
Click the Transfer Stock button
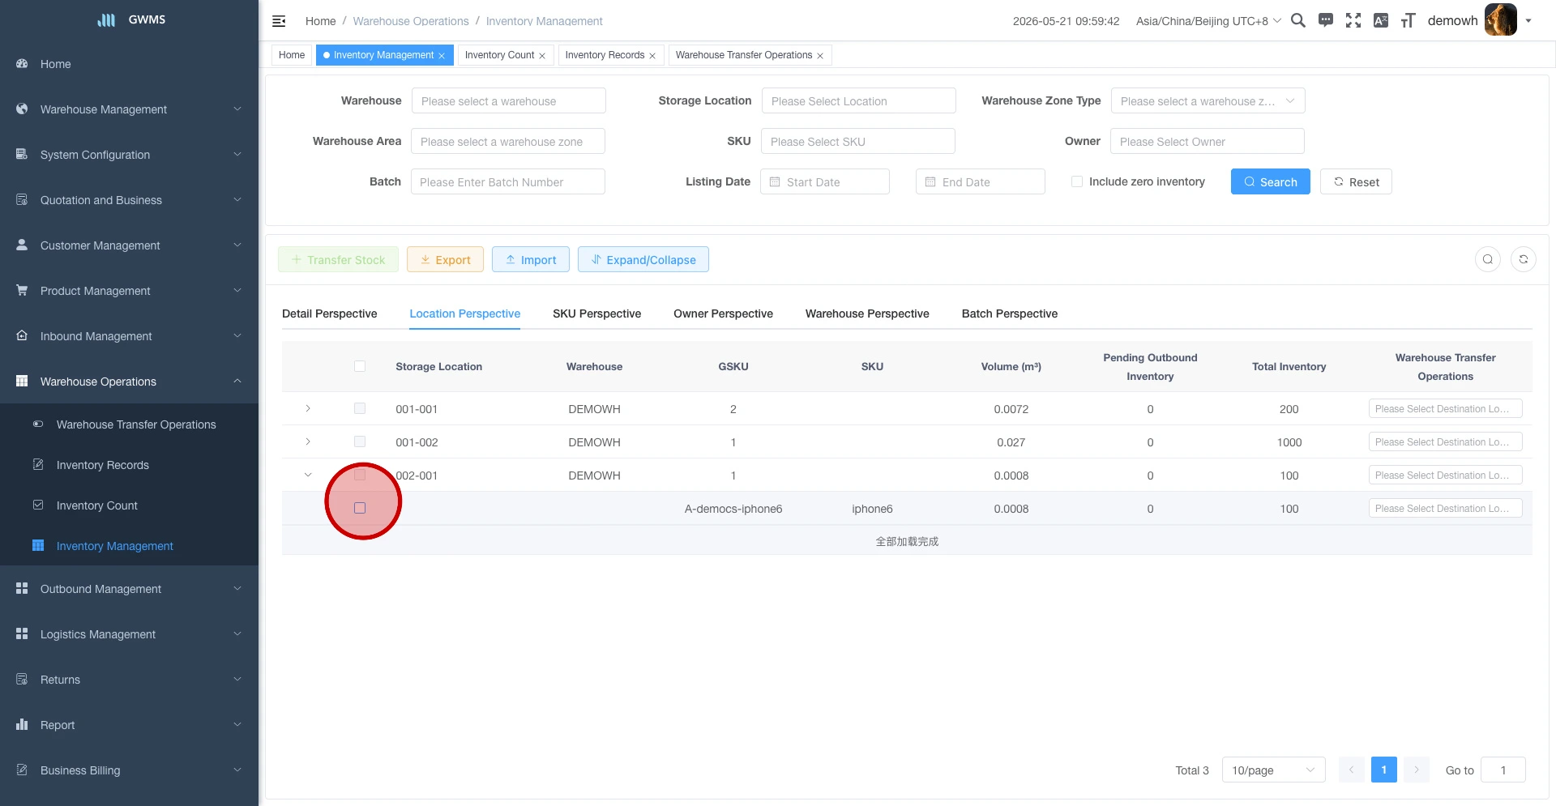(x=338, y=259)
